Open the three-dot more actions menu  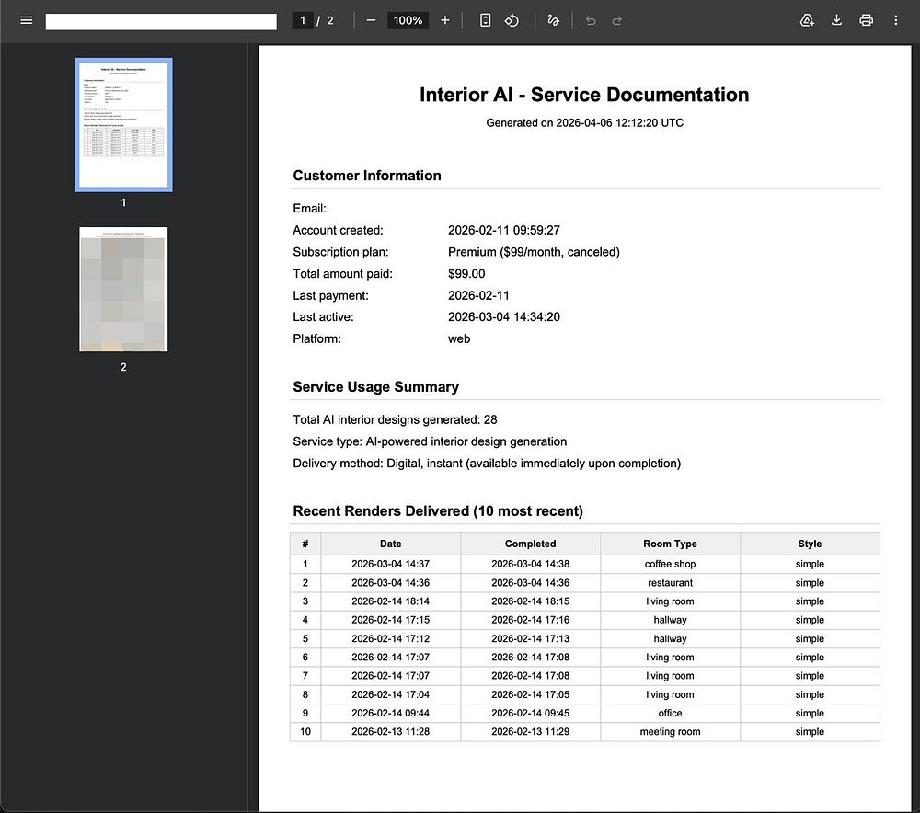coord(896,20)
